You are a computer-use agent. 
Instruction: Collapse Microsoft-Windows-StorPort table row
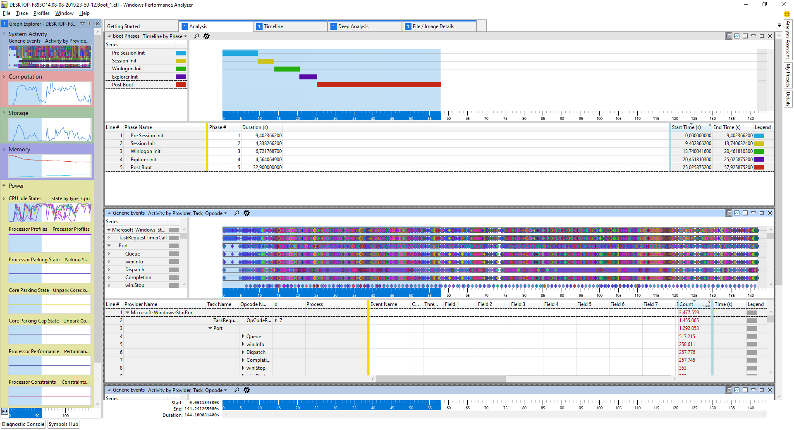[x=127, y=313]
